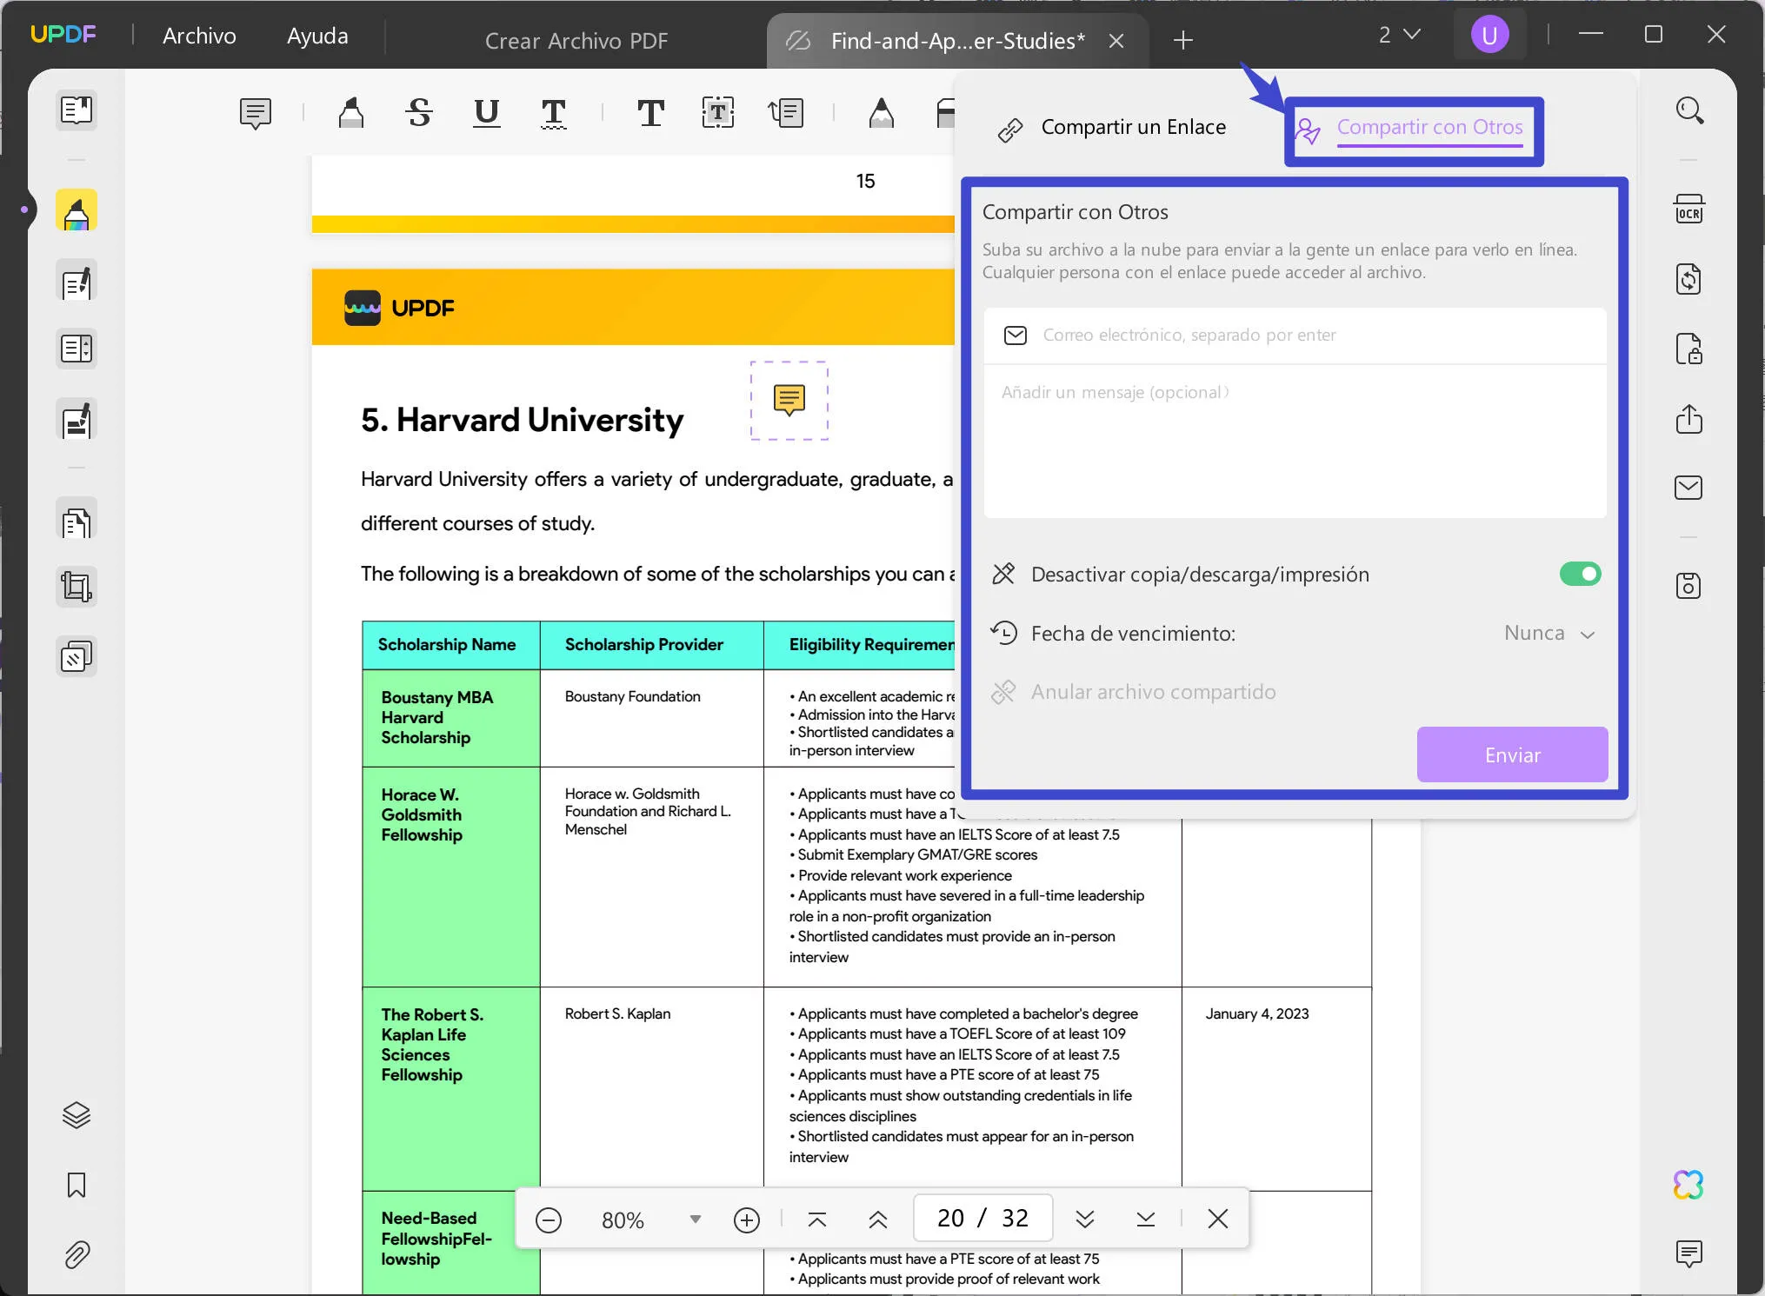Go to previous page arrow
1765x1296 pixels.
878,1220
